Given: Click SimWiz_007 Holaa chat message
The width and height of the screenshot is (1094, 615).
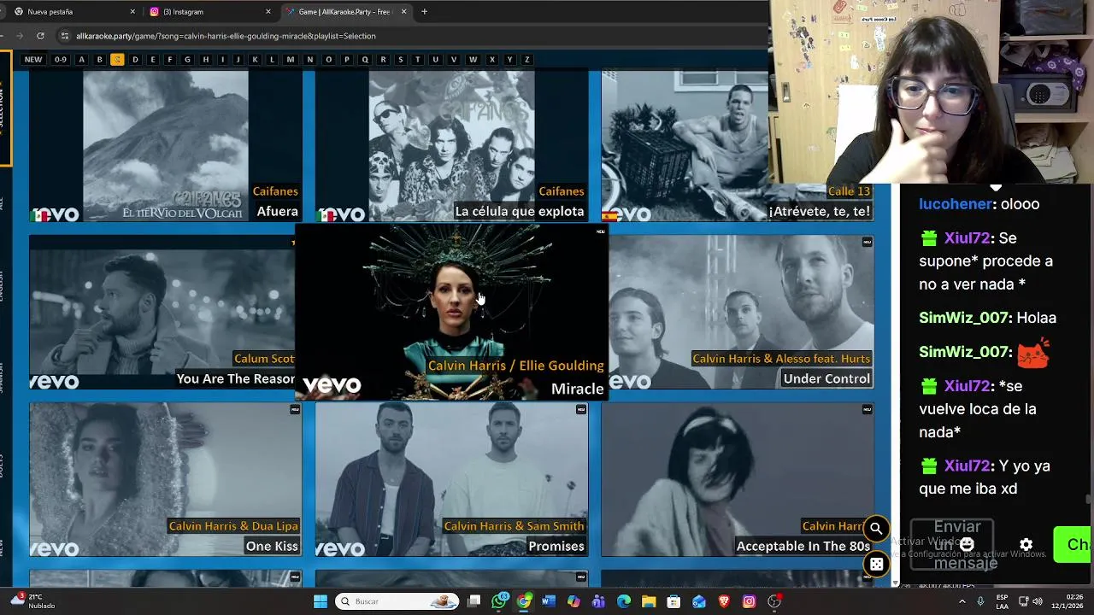Looking at the screenshot, I should coord(988,318).
